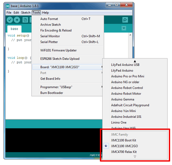Open Serial Monitor magnifier icon
The height and width of the screenshot is (165, 172).
point(125,20)
